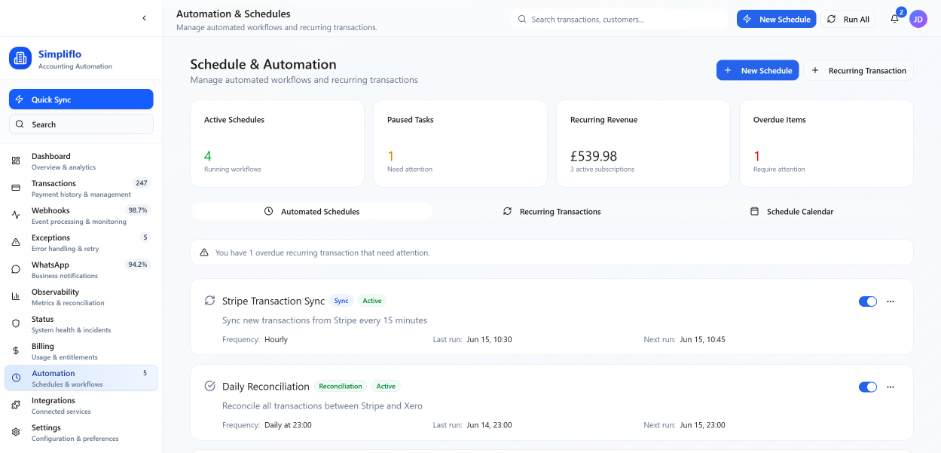Open Stripe Transaction Sync options menu
The height and width of the screenshot is (453, 941).
[891, 301]
